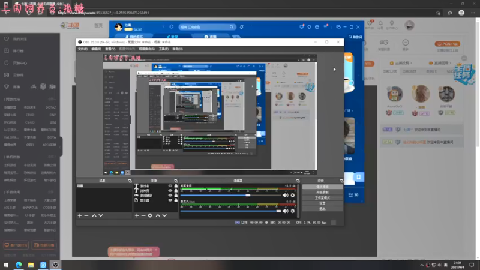480x270 pixels.
Task: Pop out the Audio Mixer dock icon
Action: 298,181
